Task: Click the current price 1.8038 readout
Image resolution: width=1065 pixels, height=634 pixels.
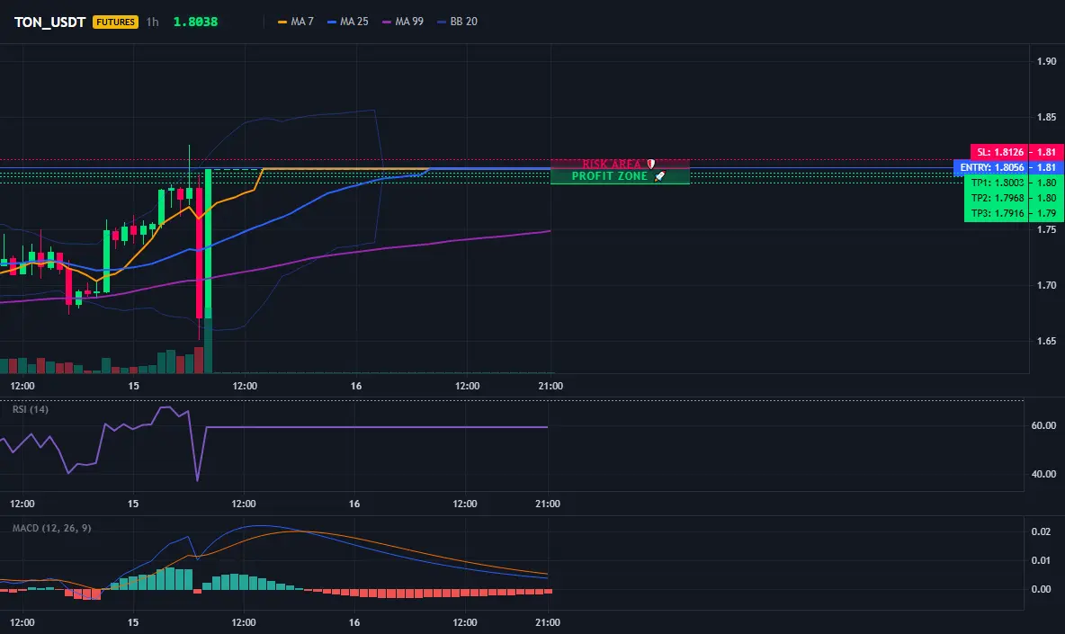Action: 195,22
